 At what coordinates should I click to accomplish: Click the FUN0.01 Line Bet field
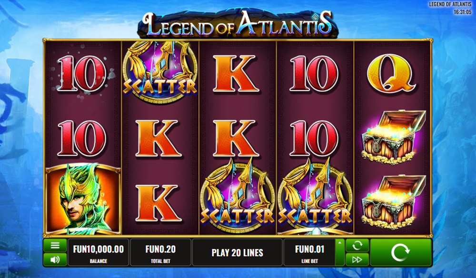point(309,252)
